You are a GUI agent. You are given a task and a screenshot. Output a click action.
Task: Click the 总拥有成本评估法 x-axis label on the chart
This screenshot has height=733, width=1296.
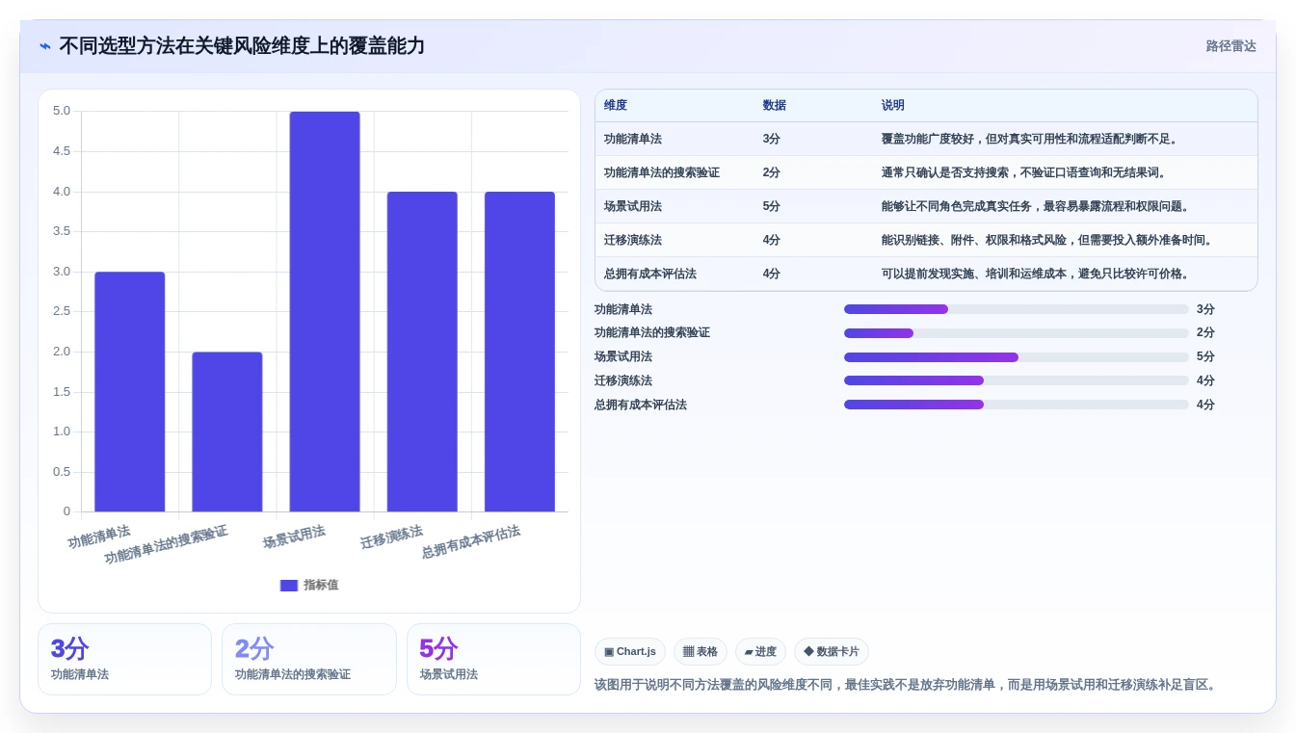click(x=471, y=542)
